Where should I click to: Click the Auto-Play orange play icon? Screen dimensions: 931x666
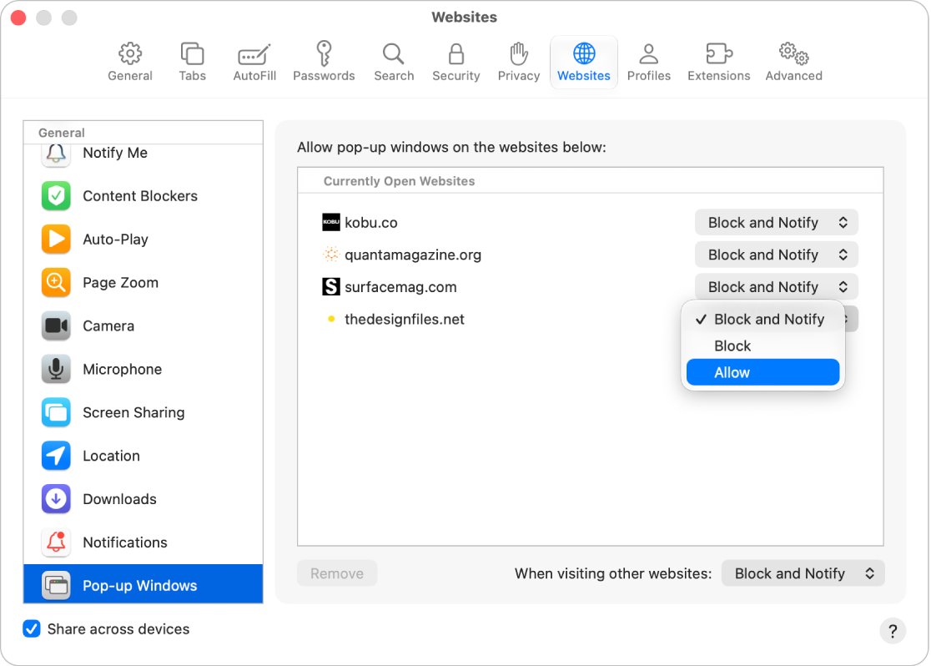pyautogui.click(x=56, y=240)
